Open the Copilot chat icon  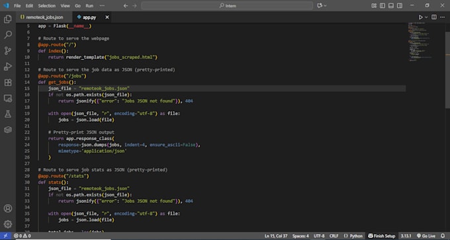[320, 6]
